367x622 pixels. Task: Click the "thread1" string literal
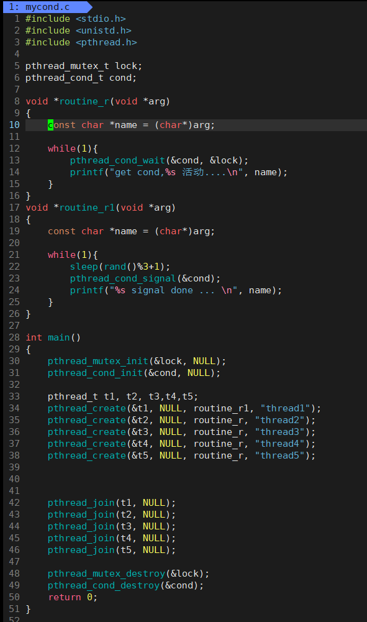[286, 408]
